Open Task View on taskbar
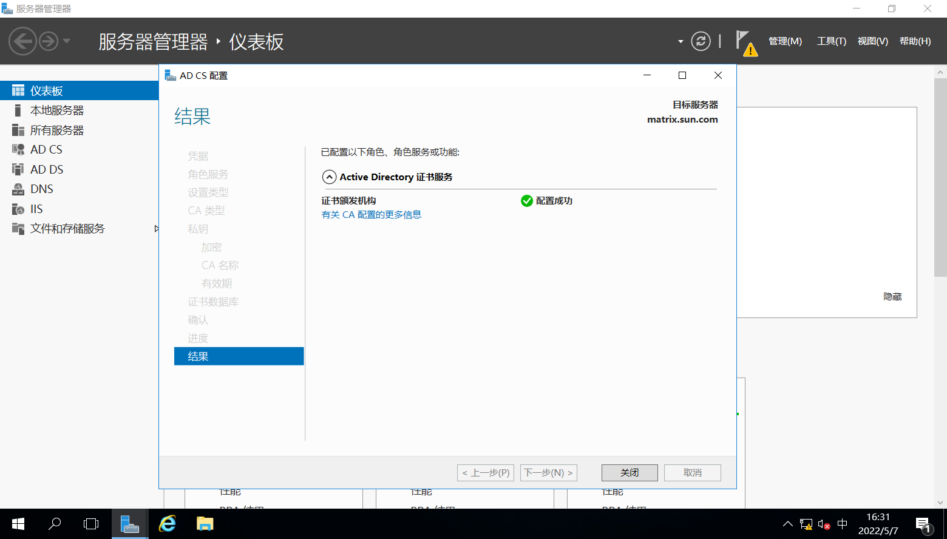The image size is (947, 539). point(91,524)
